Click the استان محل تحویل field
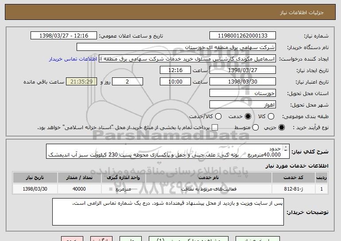 242,93
